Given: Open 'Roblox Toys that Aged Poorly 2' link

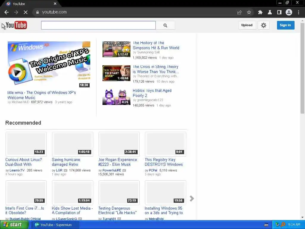Looking at the screenshot, I should (x=152, y=93).
